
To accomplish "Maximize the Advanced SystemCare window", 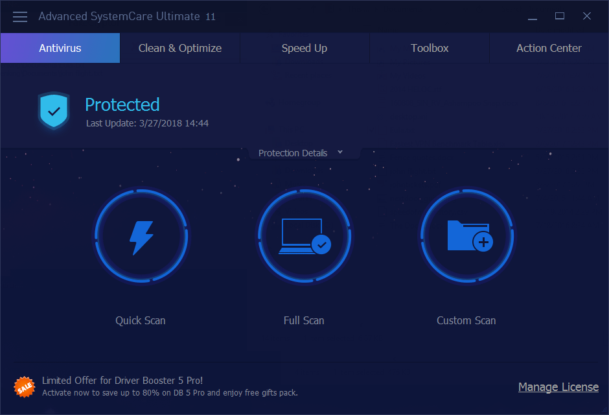I will point(560,16).
